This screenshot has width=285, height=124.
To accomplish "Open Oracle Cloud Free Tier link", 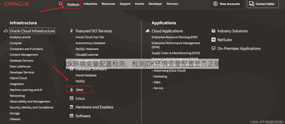I will (90, 37).
